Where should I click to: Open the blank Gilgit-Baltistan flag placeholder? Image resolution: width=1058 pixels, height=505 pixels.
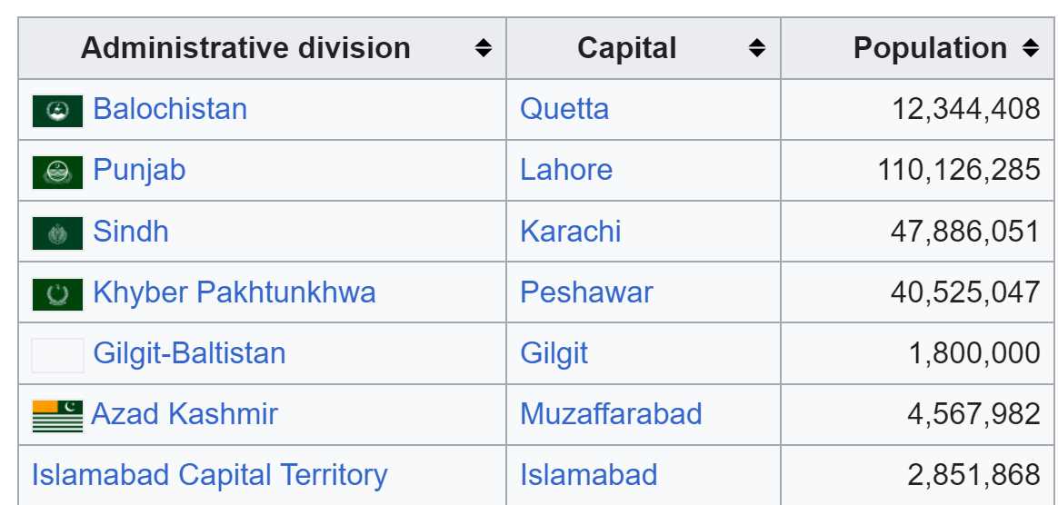[57, 355]
